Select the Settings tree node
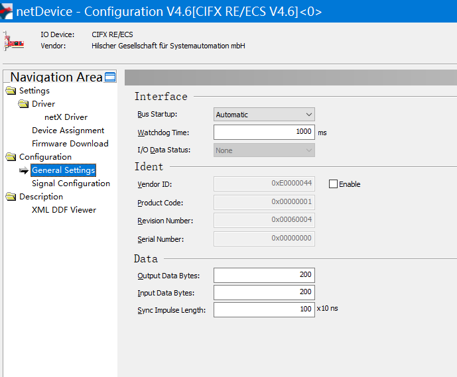The height and width of the screenshot is (377, 457). (34, 91)
